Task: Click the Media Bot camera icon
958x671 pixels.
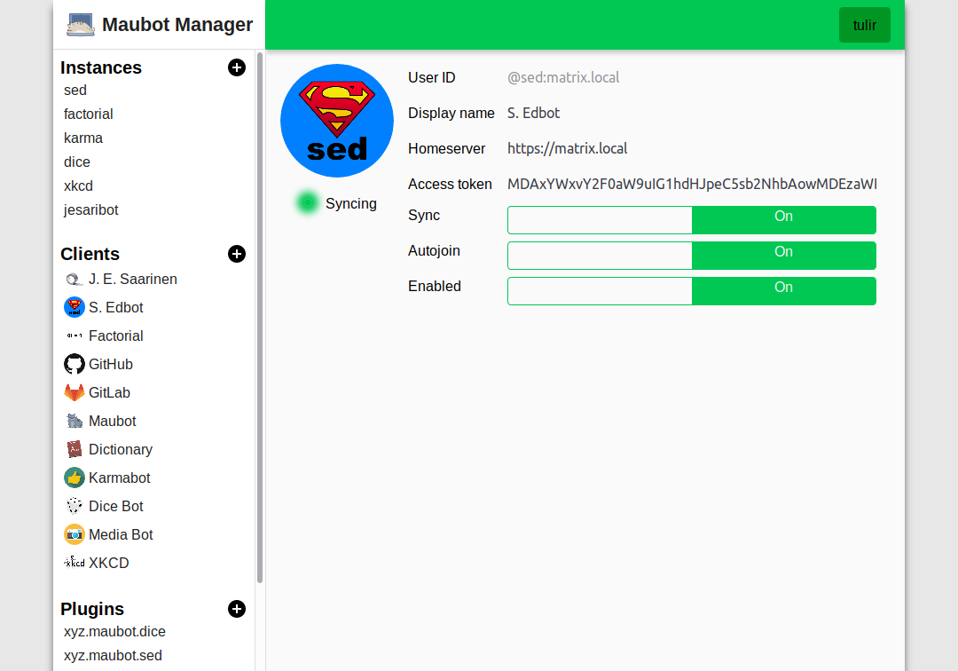Action: pyautogui.click(x=75, y=534)
